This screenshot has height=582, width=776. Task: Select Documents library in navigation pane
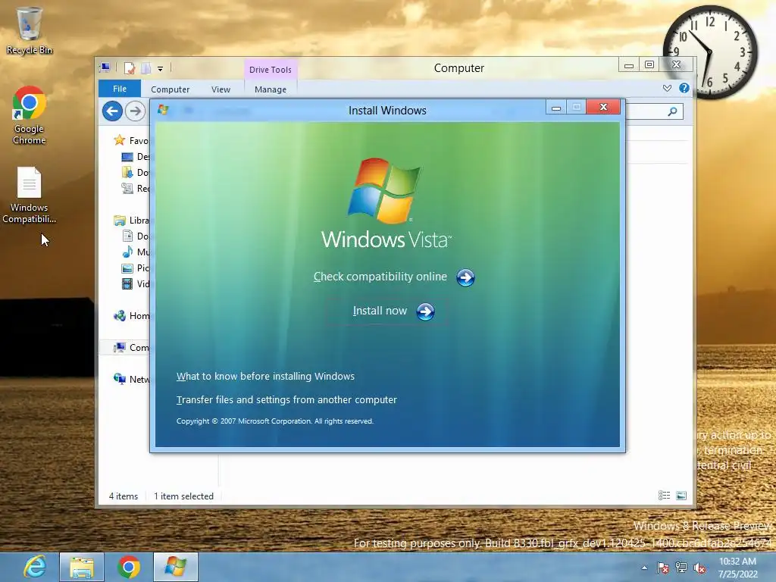point(135,236)
